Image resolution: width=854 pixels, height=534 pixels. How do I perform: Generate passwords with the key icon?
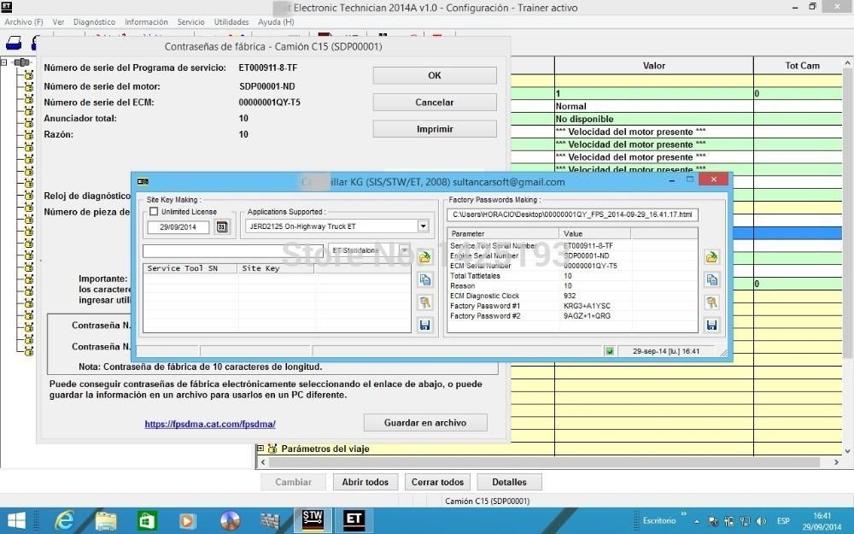point(711,302)
